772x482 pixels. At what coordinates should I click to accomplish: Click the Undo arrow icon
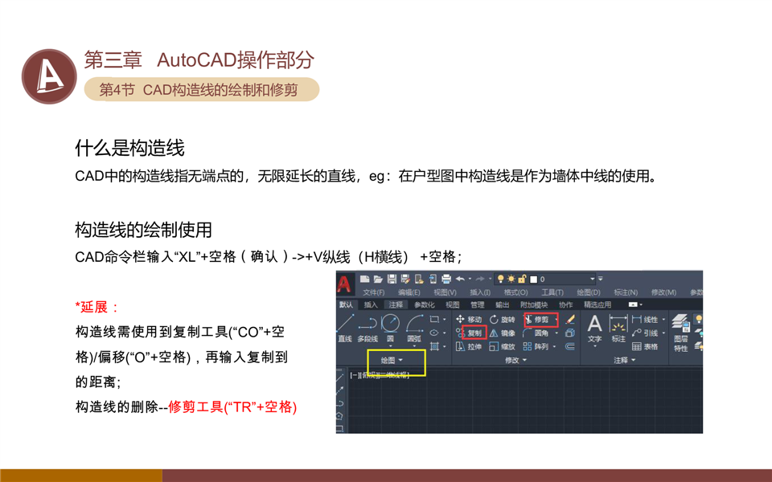coord(460,279)
